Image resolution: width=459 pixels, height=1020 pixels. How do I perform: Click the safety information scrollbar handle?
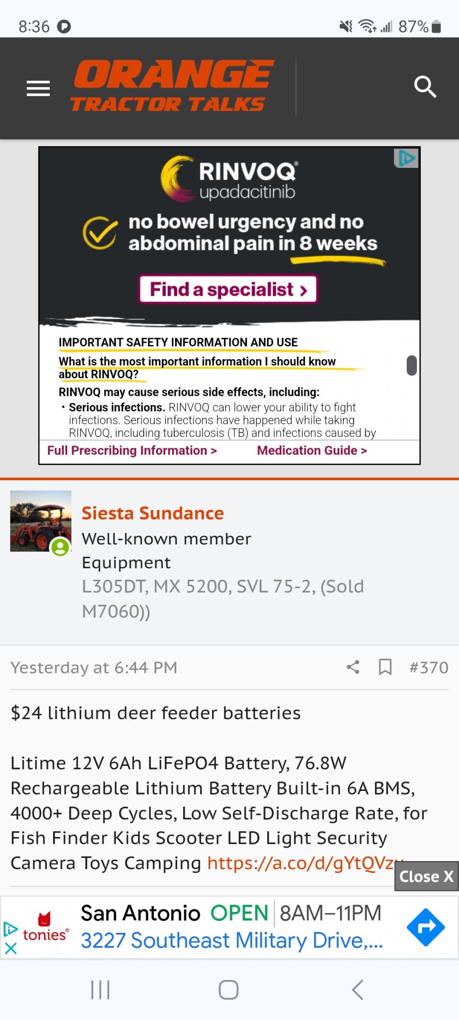[x=412, y=365]
